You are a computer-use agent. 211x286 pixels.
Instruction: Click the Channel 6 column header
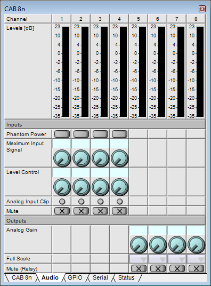click(157, 19)
